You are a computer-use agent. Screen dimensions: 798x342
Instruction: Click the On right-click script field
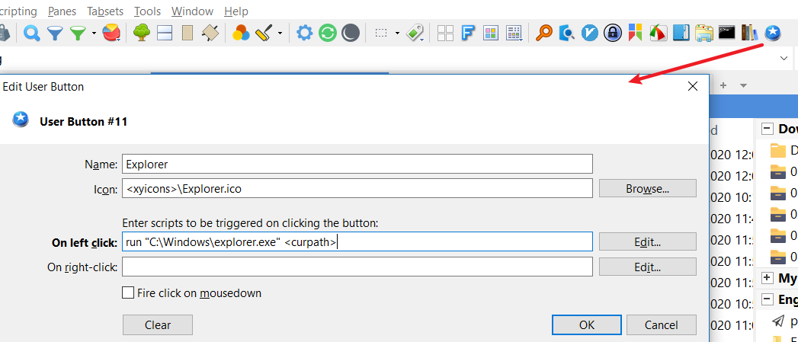[357, 267]
